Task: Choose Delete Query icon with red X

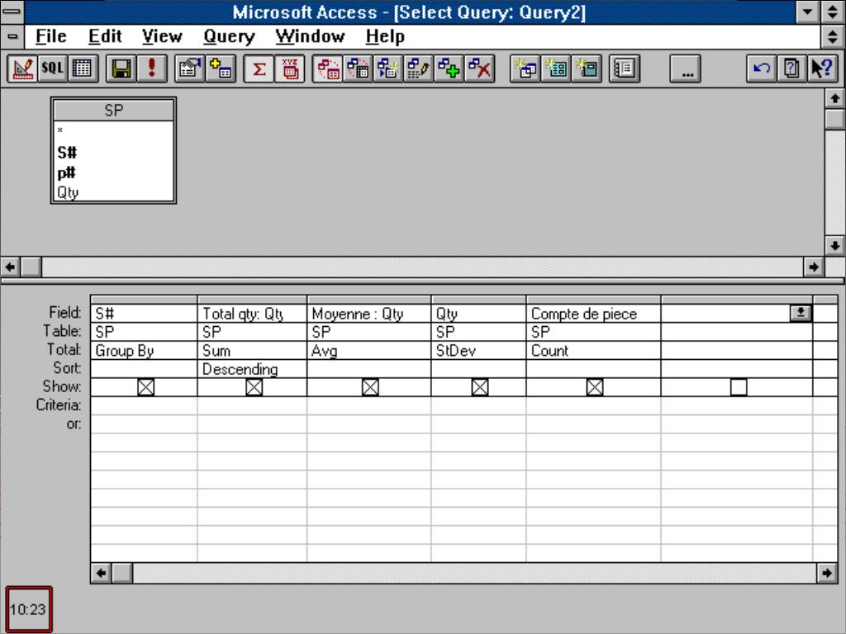Action: (x=479, y=69)
